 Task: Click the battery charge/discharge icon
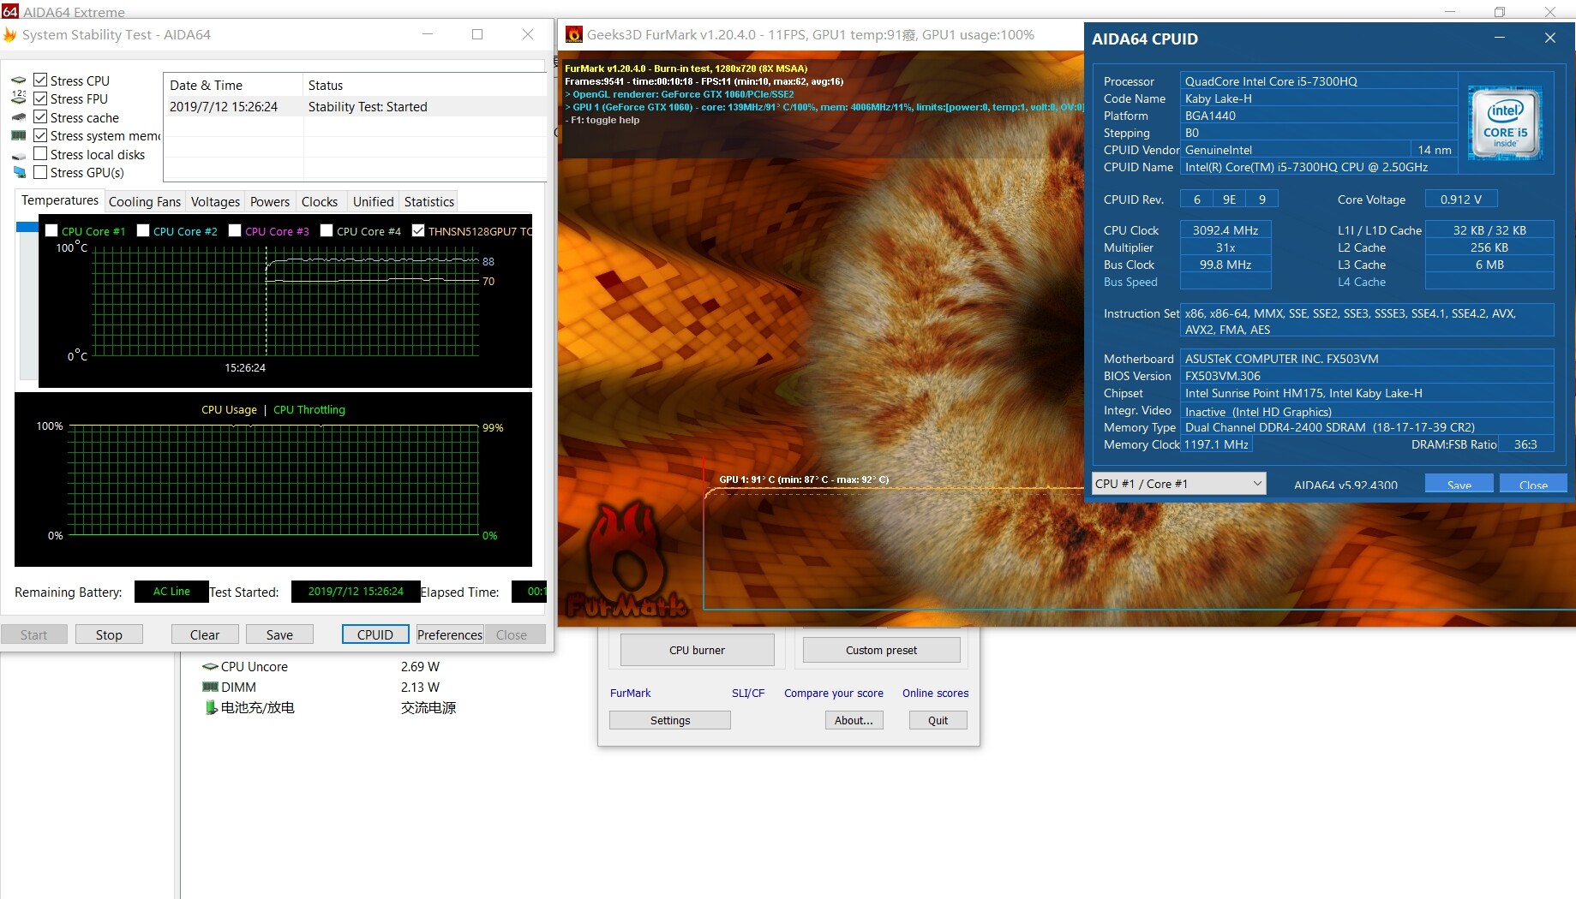coord(211,707)
